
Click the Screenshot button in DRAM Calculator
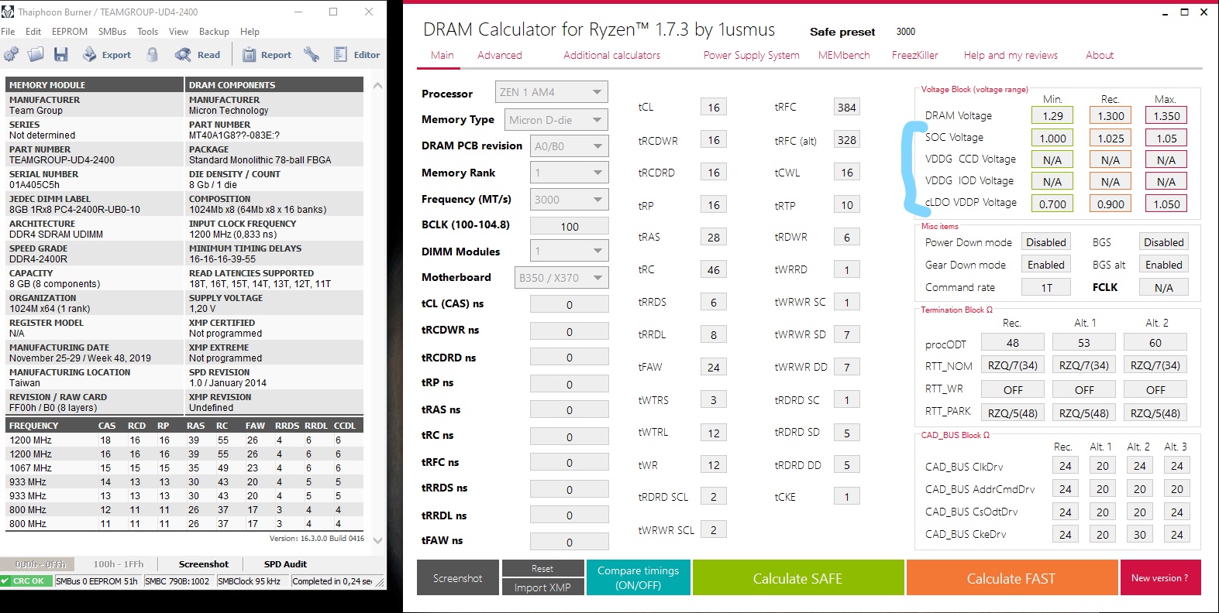click(458, 577)
